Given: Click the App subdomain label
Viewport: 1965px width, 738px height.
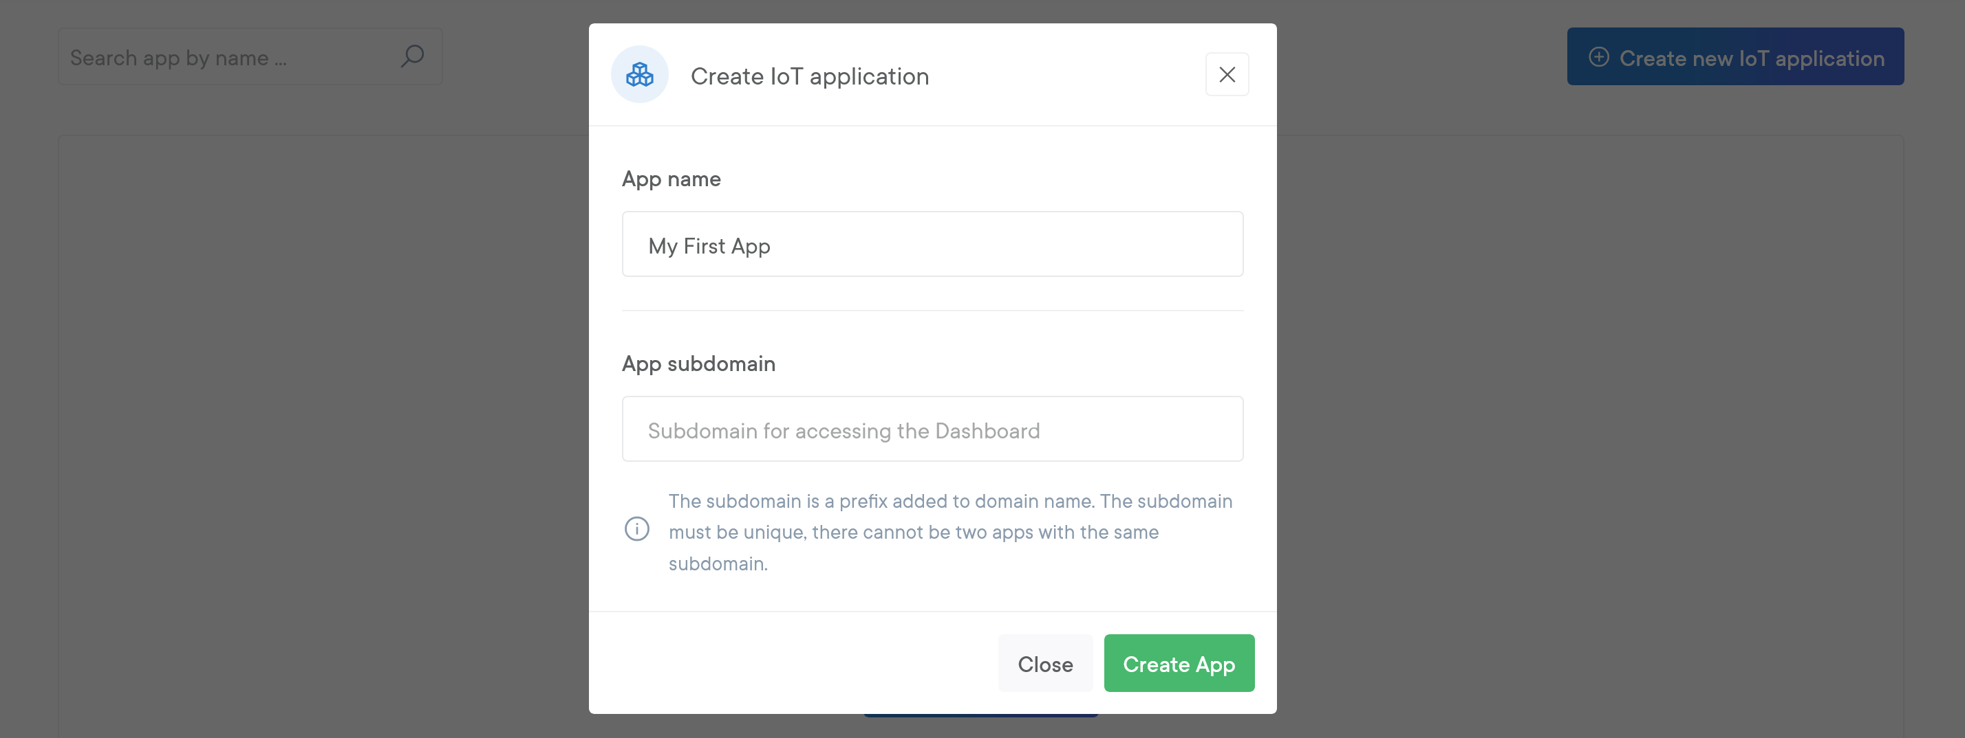Looking at the screenshot, I should tap(698, 364).
